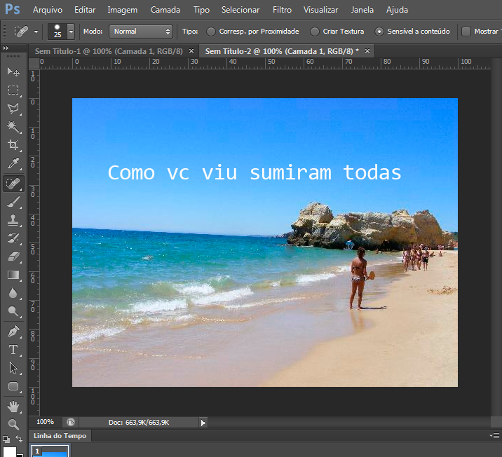The image size is (502, 457).
Task: Open the Ajuda menu
Action: click(x=397, y=10)
